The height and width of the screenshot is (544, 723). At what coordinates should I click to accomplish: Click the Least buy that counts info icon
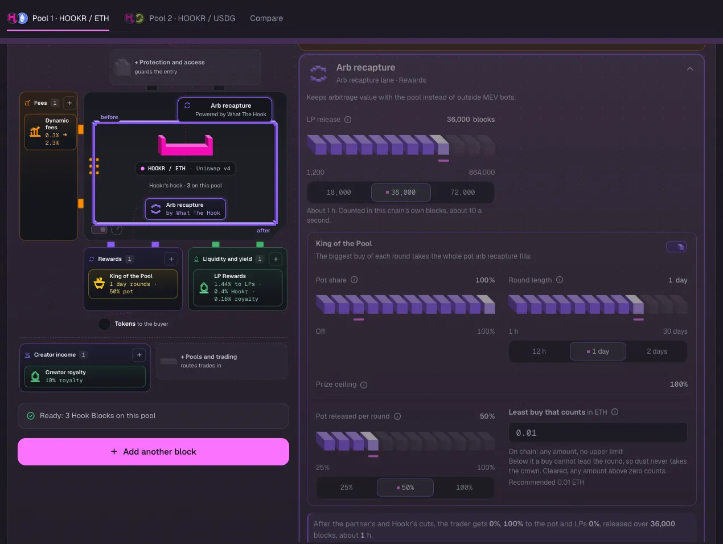point(615,412)
